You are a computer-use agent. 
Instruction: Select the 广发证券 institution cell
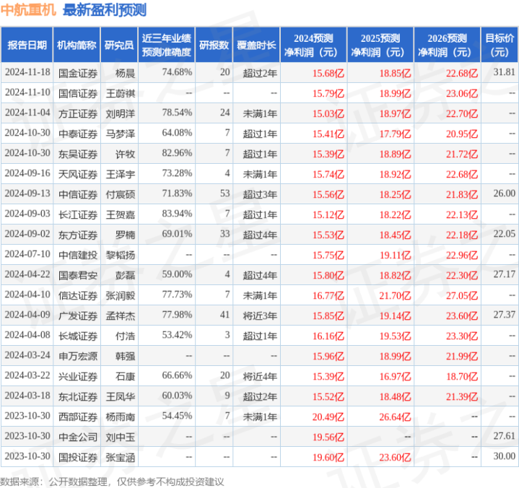[78, 316]
